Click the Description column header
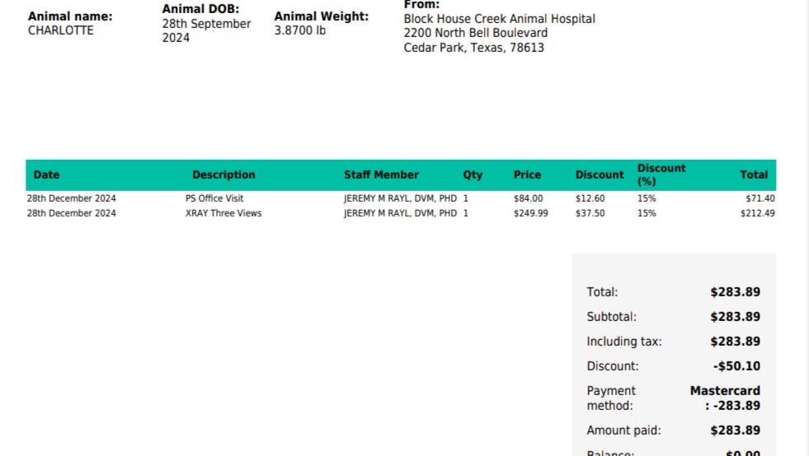Image resolution: width=809 pixels, height=456 pixels. (223, 174)
